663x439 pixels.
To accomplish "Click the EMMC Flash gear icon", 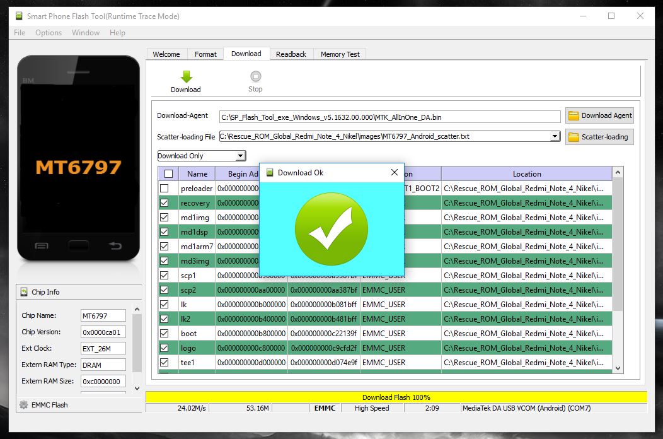I will click(x=24, y=405).
